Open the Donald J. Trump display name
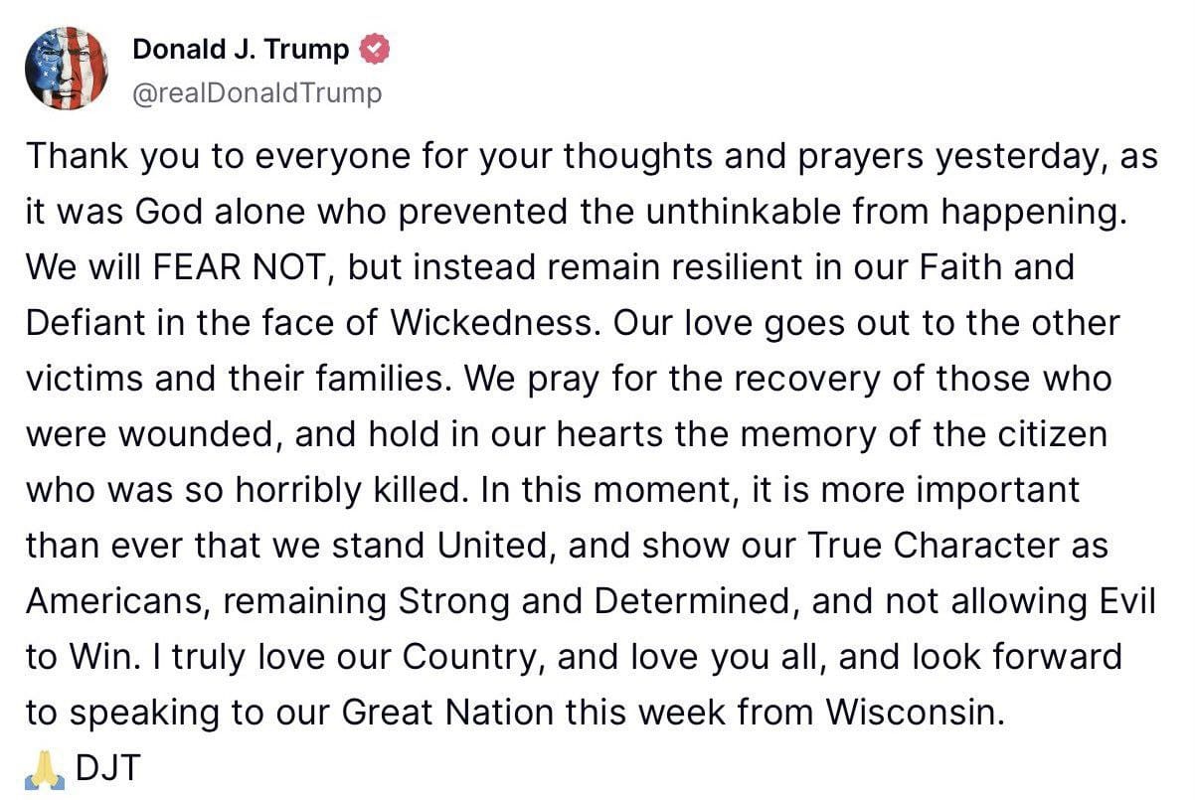 pos(241,50)
